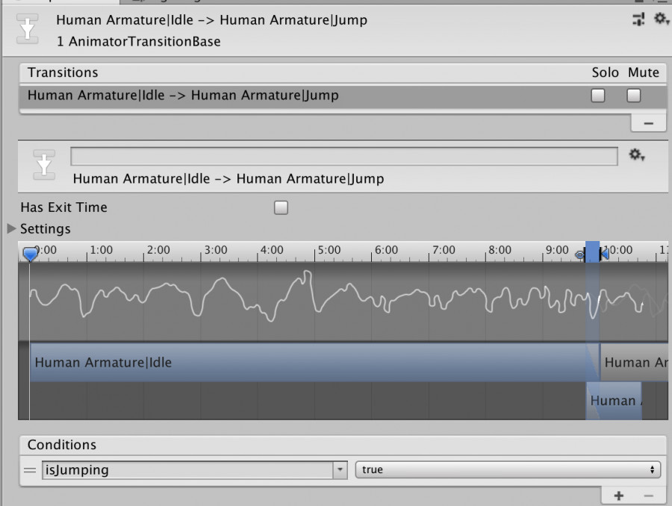Click the blue playhead marker at 0:00
The height and width of the screenshot is (506, 672).
click(x=30, y=254)
